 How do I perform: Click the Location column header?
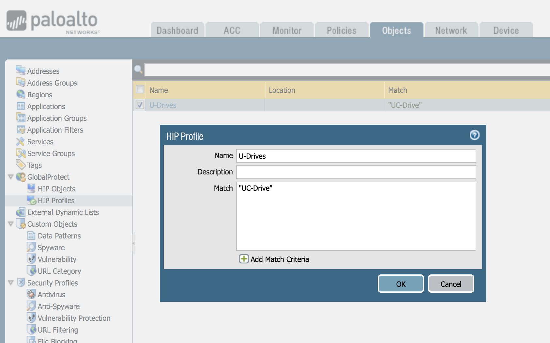(325, 90)
